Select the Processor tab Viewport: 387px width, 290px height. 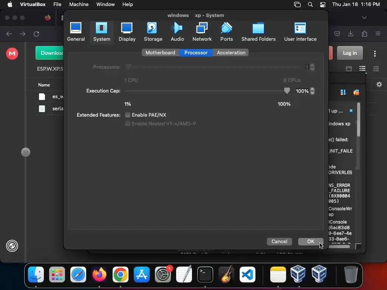196,52
